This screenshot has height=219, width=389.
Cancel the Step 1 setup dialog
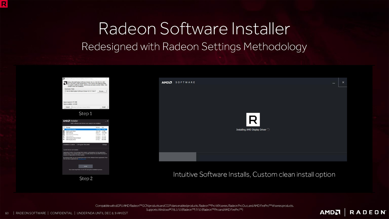point(67,107)
